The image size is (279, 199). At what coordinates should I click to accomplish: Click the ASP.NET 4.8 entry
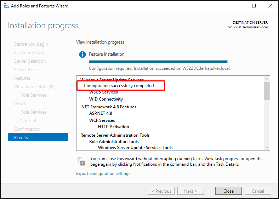tap(101, 113)
